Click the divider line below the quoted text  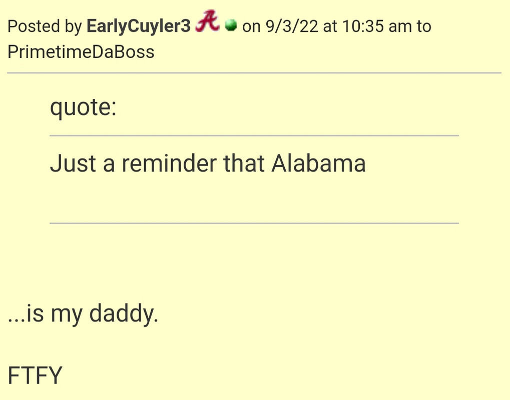[254, 223]
